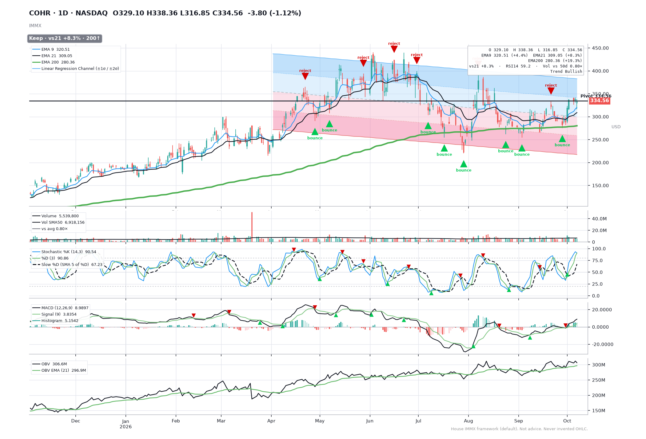This screenshot has height=439, width=646.
Task: Click the tall red volume spike bar
Action: [252, 227]
